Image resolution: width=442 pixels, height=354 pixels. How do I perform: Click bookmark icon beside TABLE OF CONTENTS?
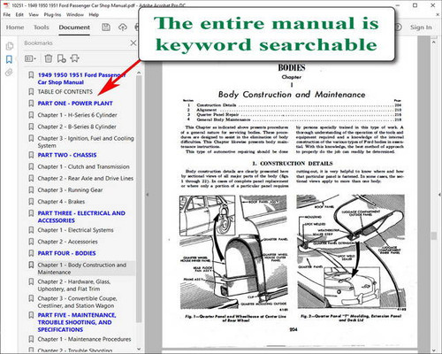click(31, 92)
